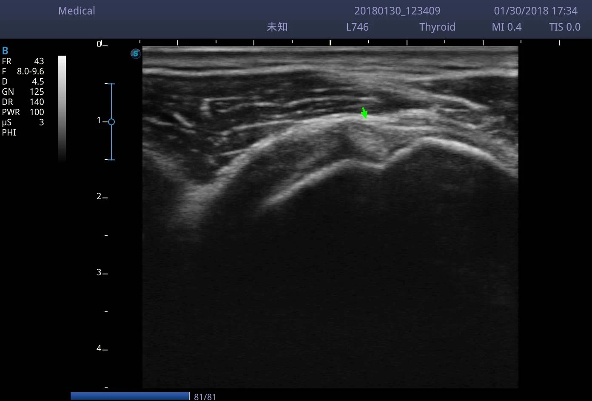
Task: Click the ultrasound scan image
Action: tap(330, 217)
